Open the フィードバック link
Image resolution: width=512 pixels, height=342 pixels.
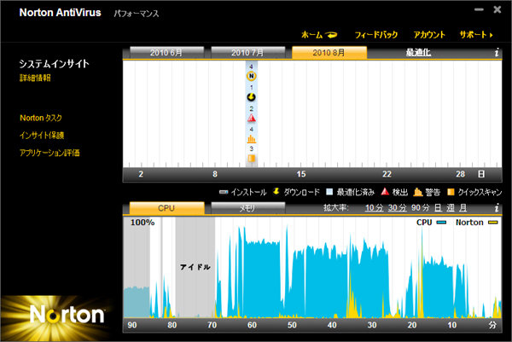tap(376, 35)
